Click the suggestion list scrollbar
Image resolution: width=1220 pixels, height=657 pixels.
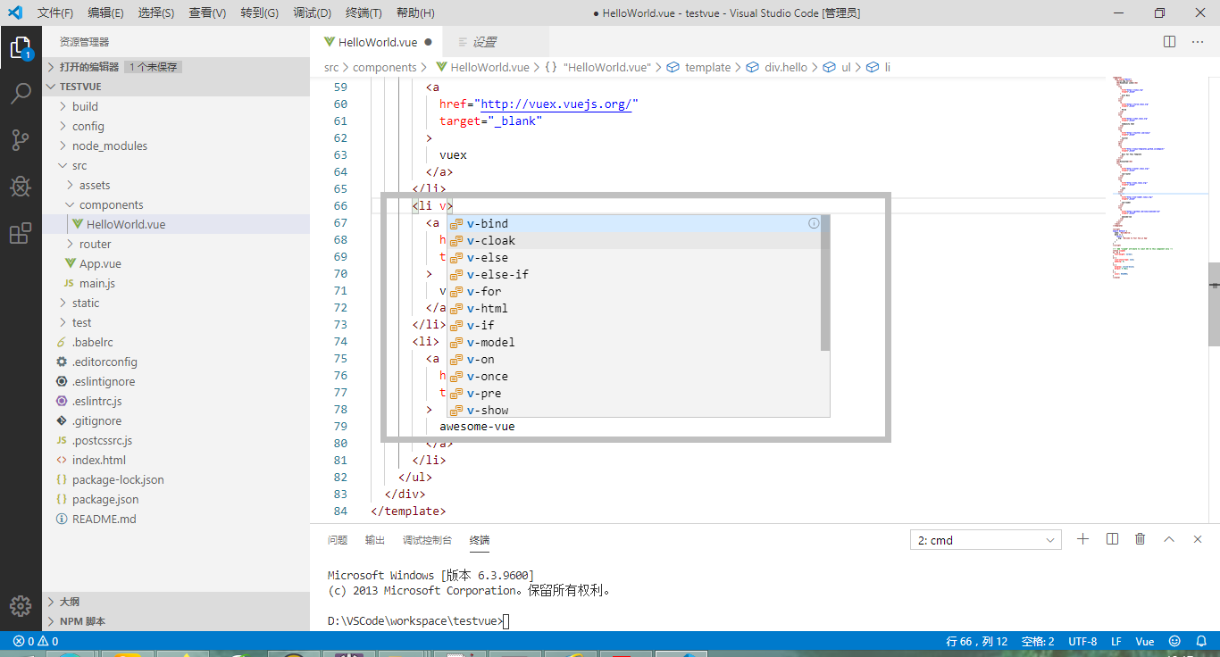[x=825, y=283]
